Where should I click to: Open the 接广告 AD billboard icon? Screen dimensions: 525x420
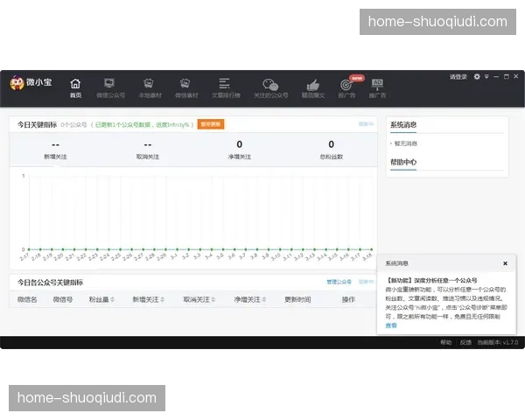[377, 84]
